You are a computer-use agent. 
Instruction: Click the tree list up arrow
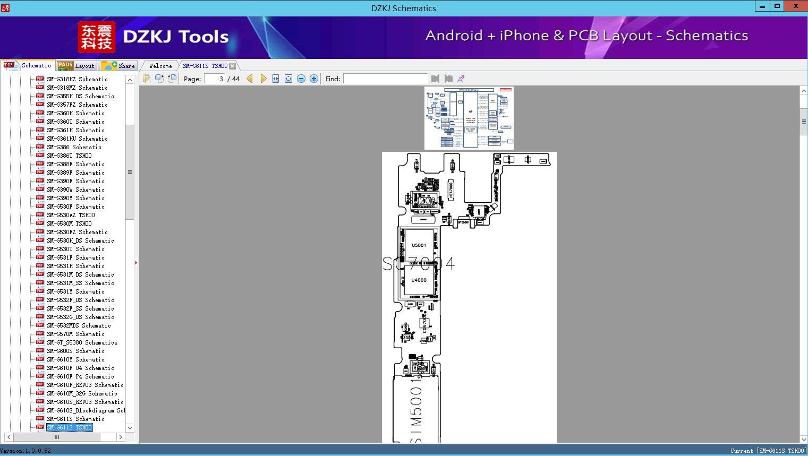130,80
